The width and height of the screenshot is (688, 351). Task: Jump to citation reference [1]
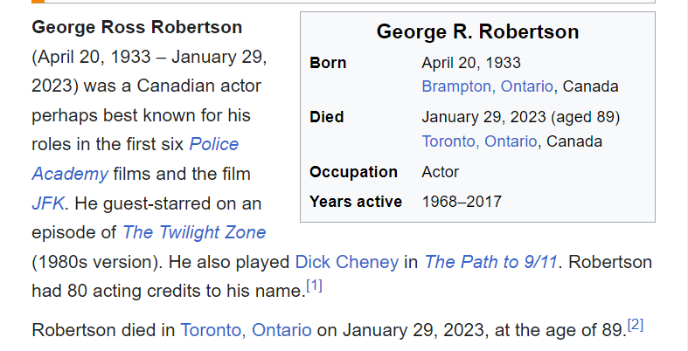pos(314,286)
